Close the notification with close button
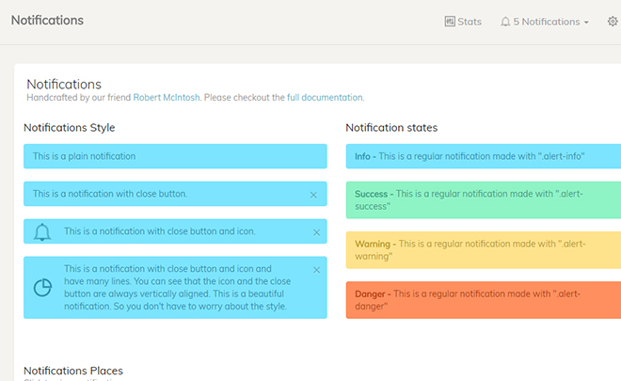 [x=313, y=195]
